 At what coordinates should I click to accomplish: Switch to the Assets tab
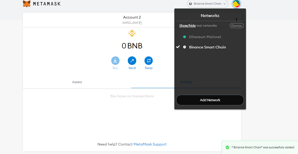pos(77,82)
